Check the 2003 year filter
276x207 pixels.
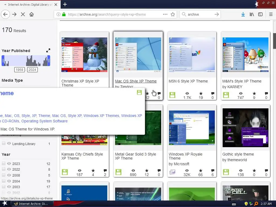pos(4,187)
